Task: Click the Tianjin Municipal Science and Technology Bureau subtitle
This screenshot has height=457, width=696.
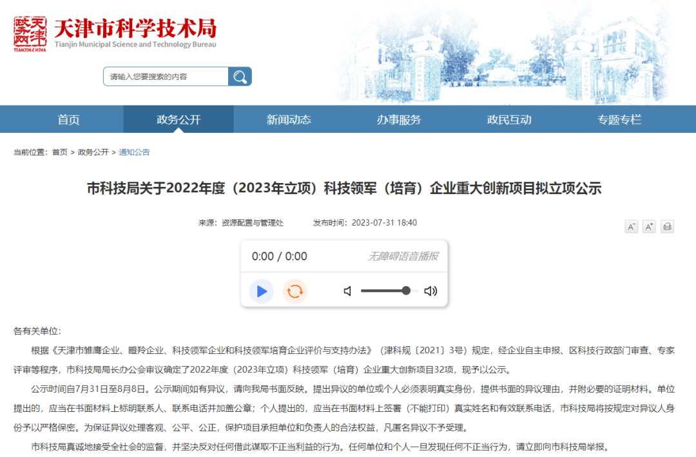Action: (135, 44)
